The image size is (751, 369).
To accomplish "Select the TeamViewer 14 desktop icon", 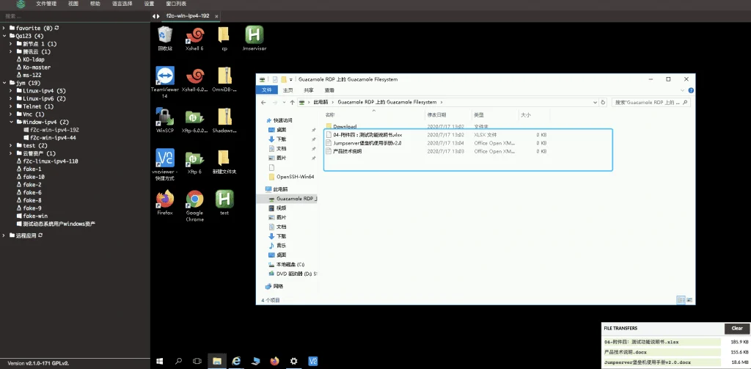I will pyautogui.click(x=165, y=82).
